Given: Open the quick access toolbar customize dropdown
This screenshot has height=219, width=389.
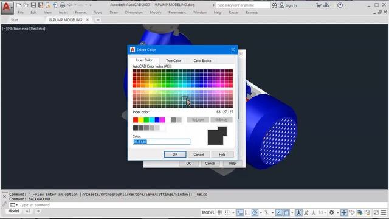Looking at the screenshot, I should (91, 5).
